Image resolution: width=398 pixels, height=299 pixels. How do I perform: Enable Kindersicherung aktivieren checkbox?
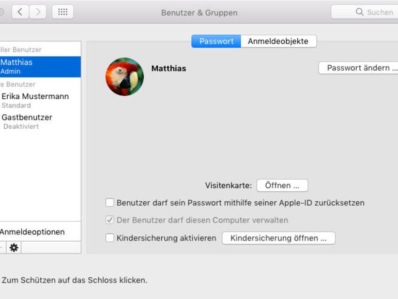click(110, 238)
